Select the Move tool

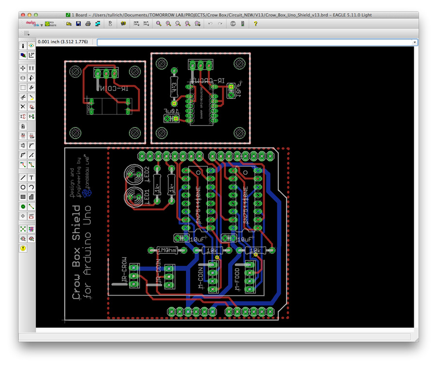point(23,68)
